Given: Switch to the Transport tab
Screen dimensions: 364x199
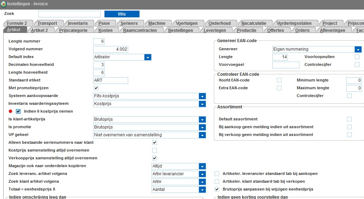Looking at the screenshot, I should 47,23.
